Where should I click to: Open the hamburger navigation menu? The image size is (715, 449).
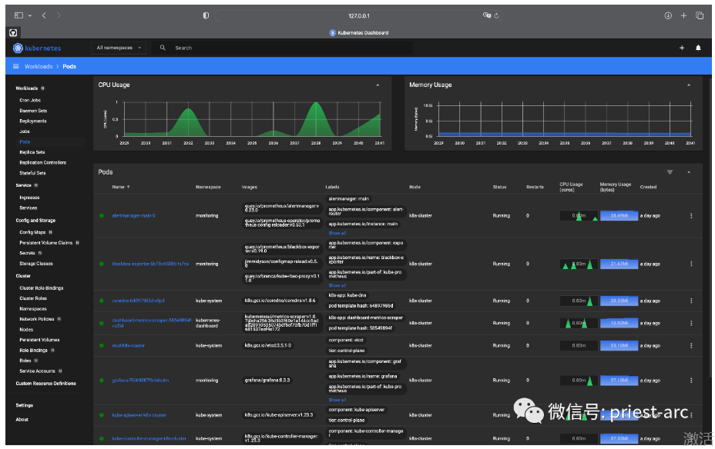pyautogui.click(x=16, y=66)
